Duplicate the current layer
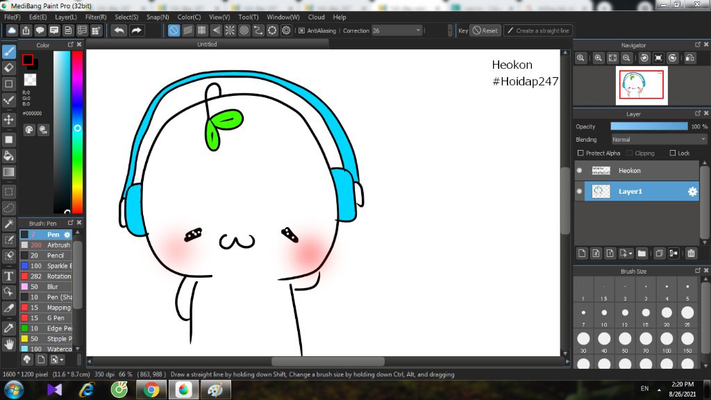The width and height of the screenshot is (711, 400). (660, 253)
